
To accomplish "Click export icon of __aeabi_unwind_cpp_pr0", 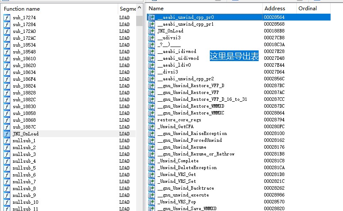I will coord(152,17).
